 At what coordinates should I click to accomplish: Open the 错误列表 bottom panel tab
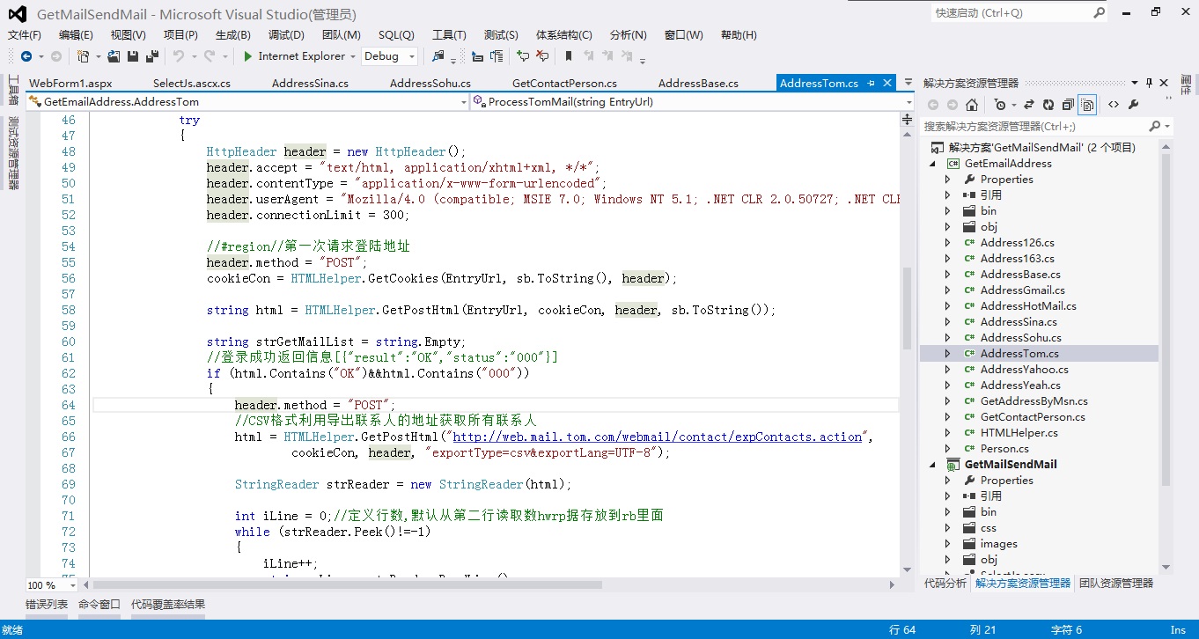(47, 605)
